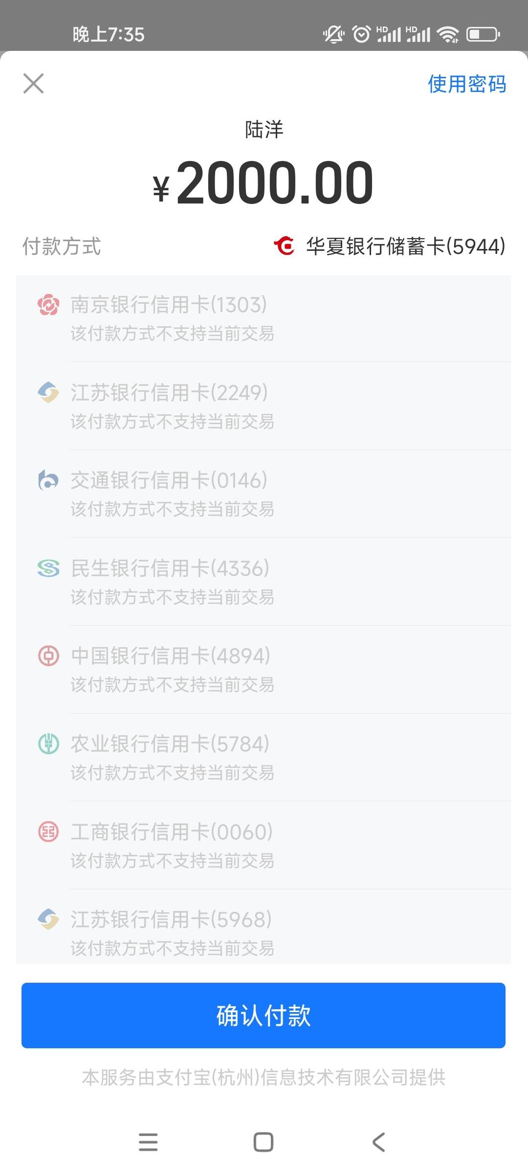528x1174 pixels.
Task: Tap the ICBC logo icon
Action: [x=48, y=832]
